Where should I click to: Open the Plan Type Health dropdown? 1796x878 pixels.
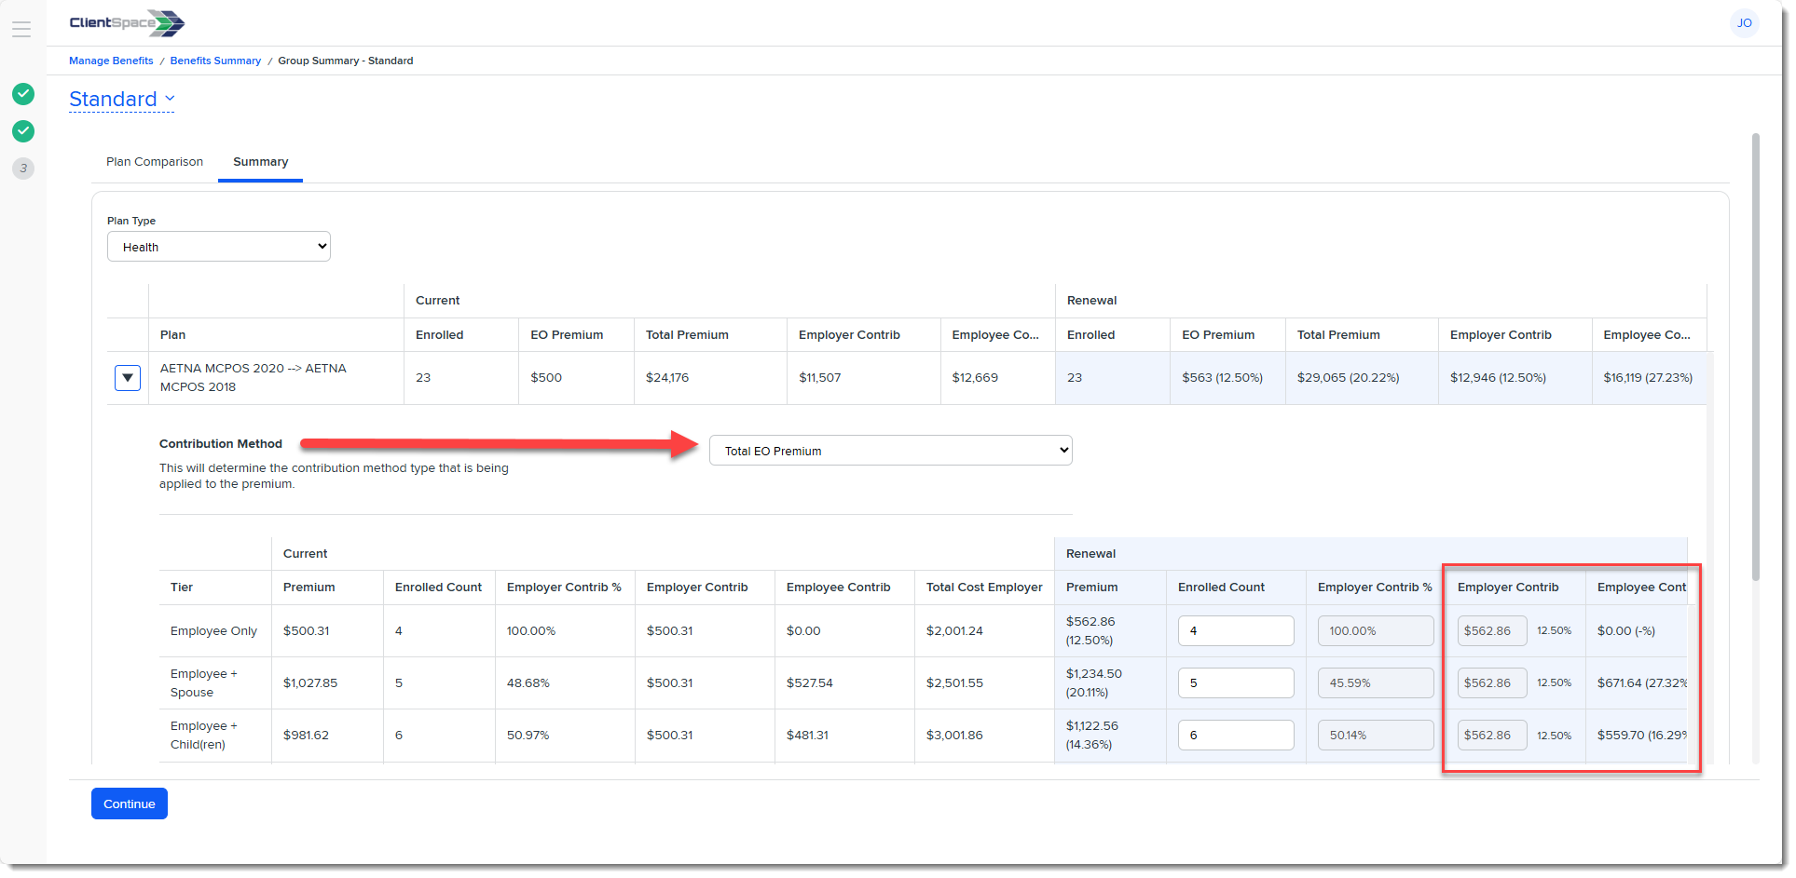pos(219,247)
